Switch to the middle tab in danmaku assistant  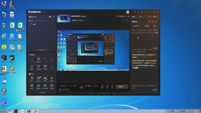pos(147,26)
